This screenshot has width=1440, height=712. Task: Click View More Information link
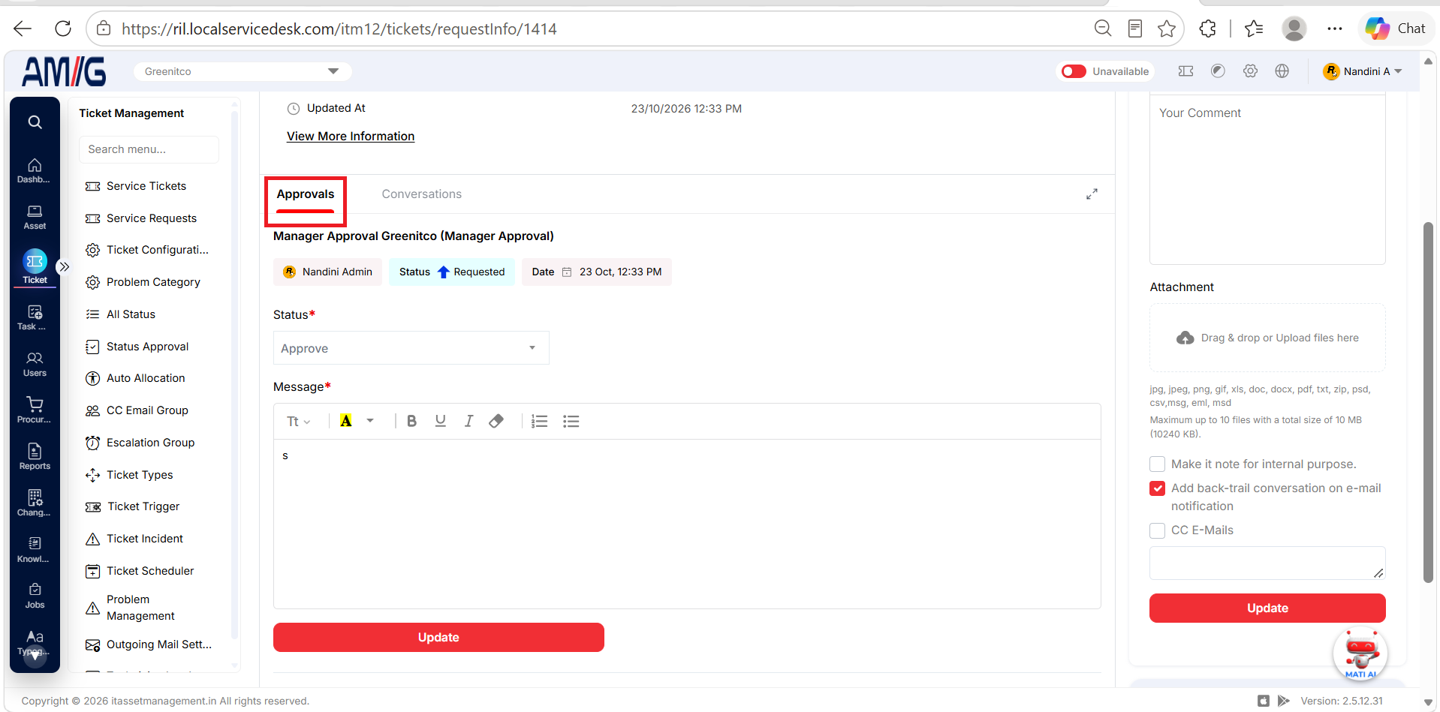[351, 137]
